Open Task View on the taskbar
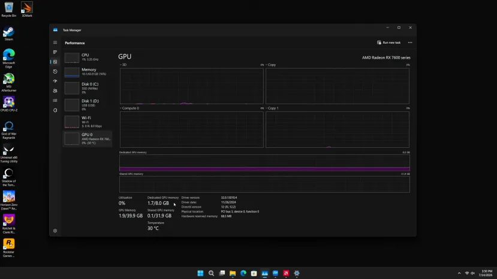This screenshot has height=279, width=497. (222, 273)
